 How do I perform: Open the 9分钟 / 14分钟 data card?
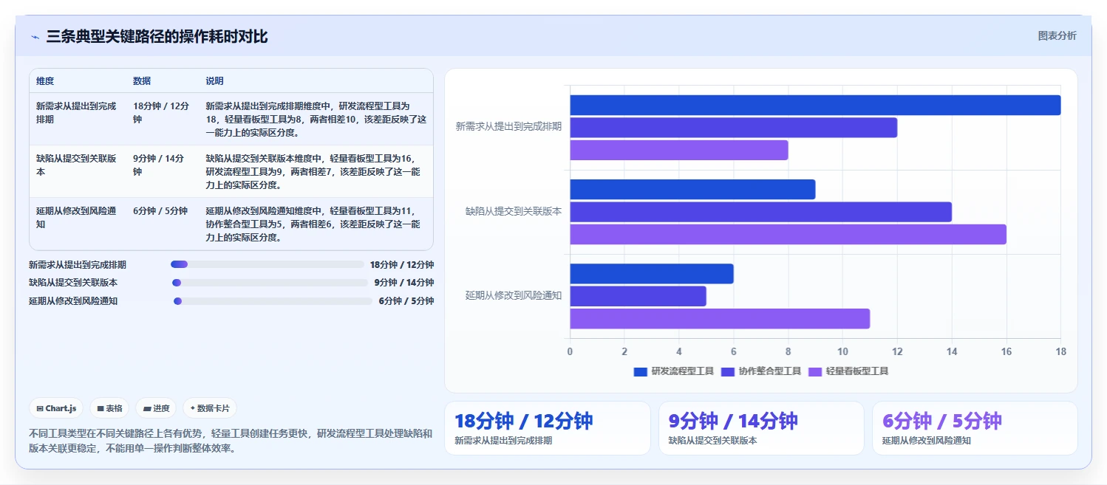point(761,428)
